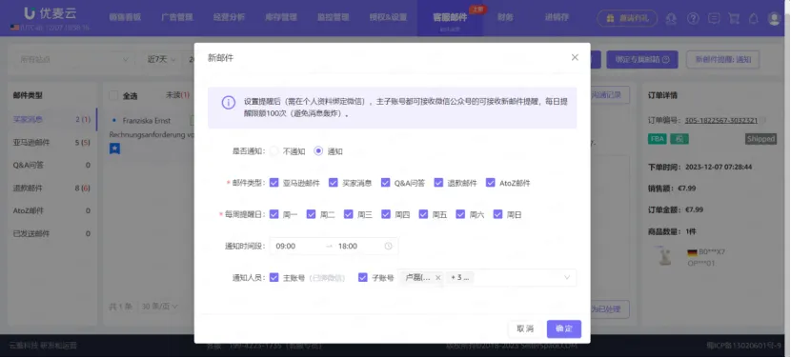Viewport: 791px width, 358px height.
Task: Click the info icon in the notice banner
Action: (229, 103)
